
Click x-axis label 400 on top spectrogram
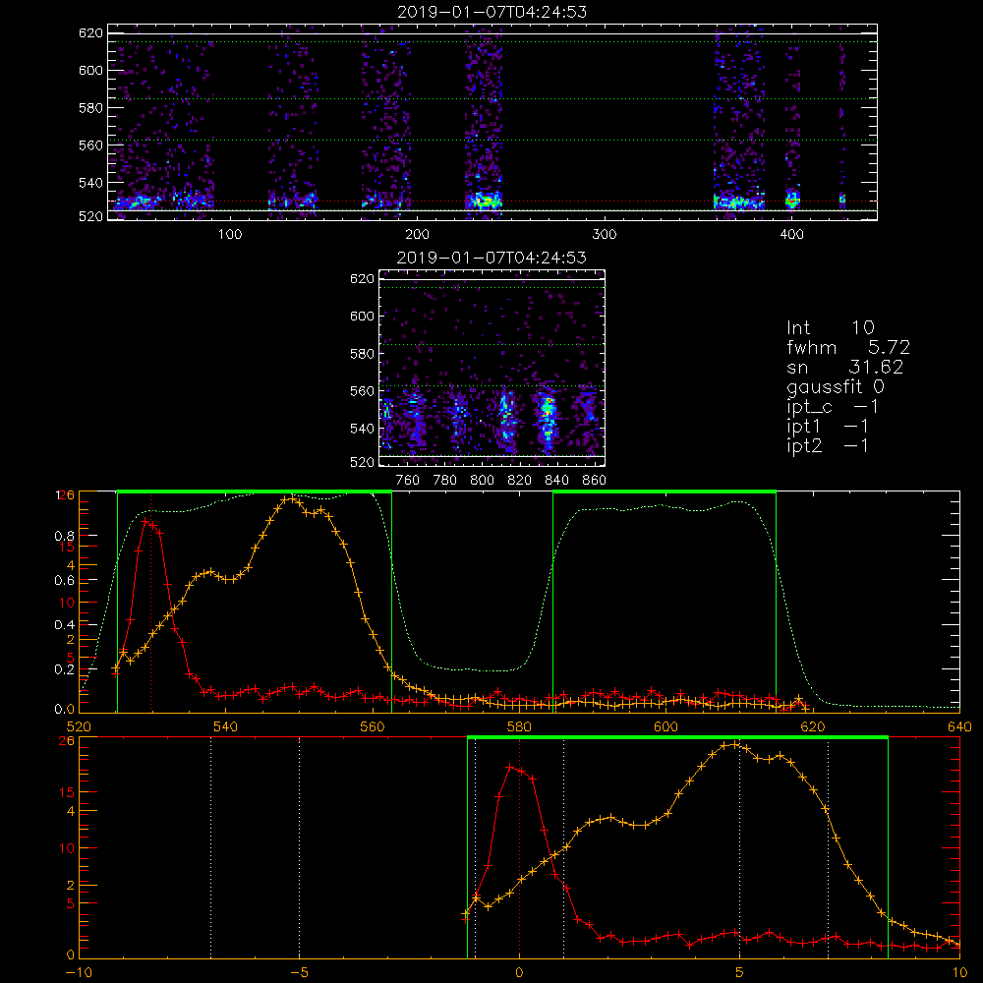pos(791,235)
